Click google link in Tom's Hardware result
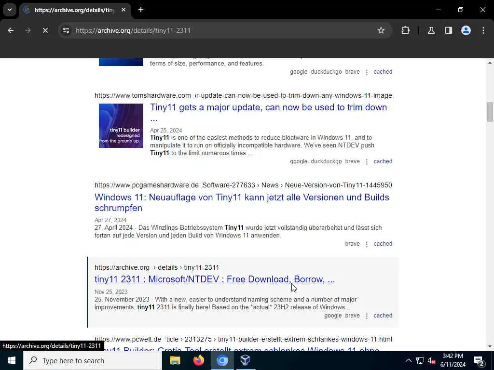This screenshot has width=494, height=370. [x=298, y=161]
